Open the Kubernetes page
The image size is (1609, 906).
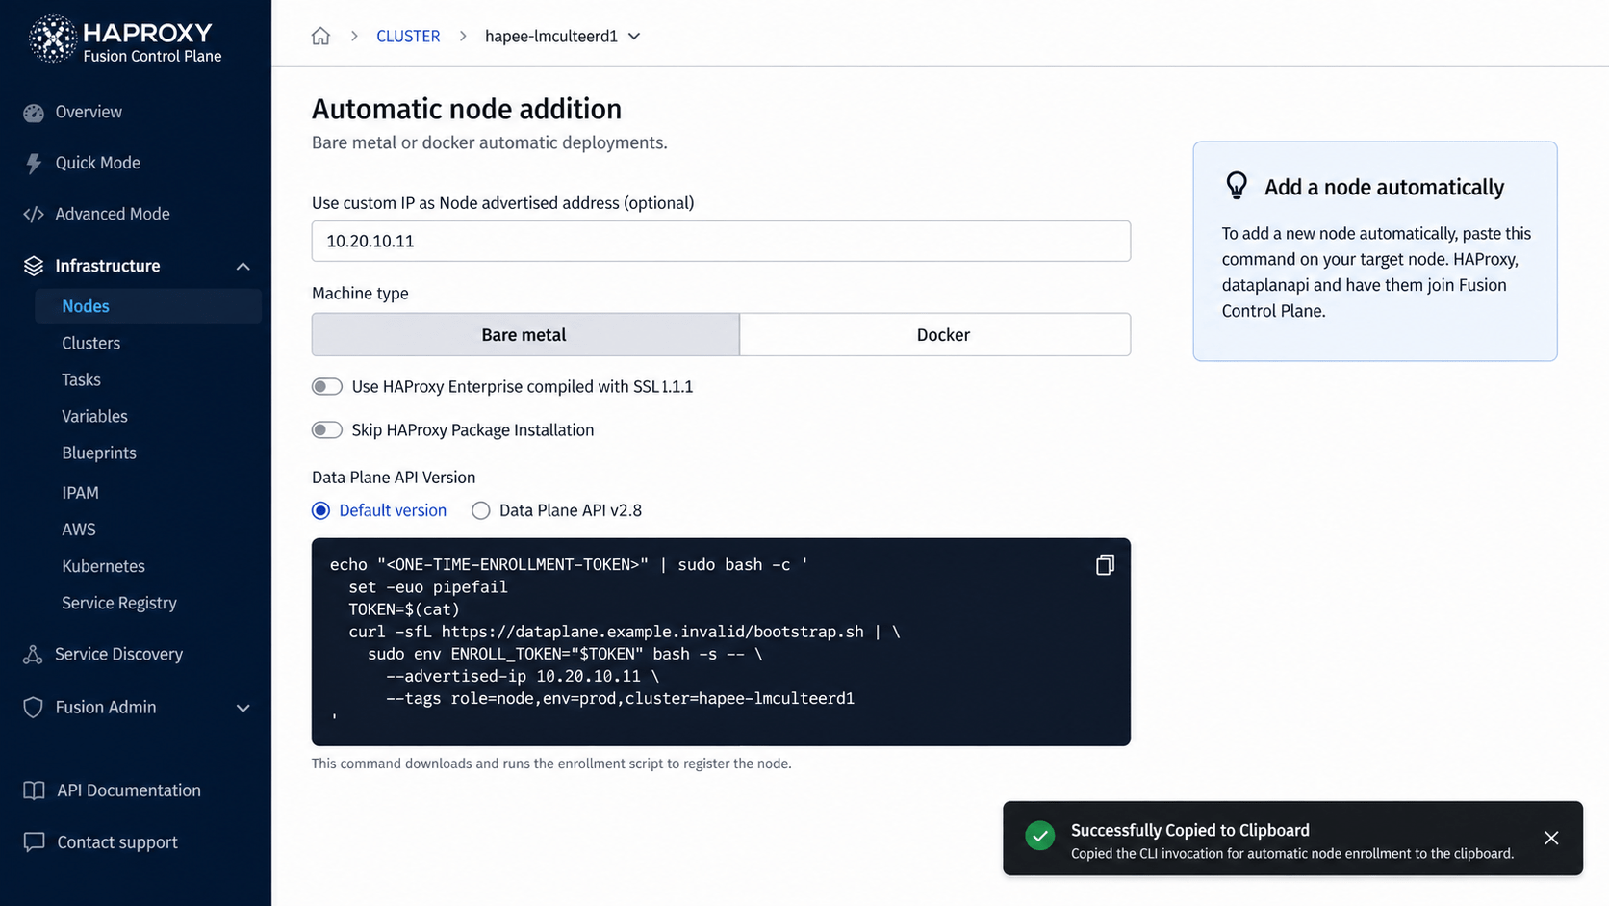[x=104, y=566]
